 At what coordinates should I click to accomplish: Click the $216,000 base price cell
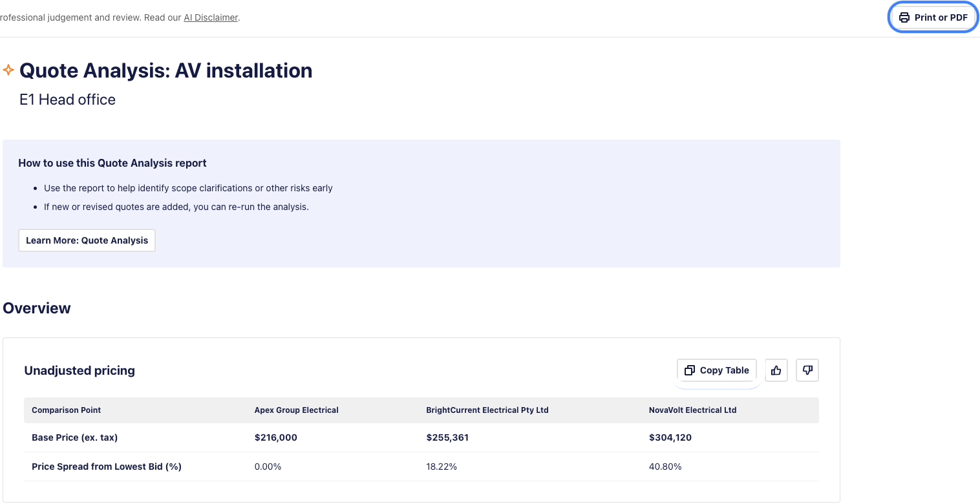point(275,437)
